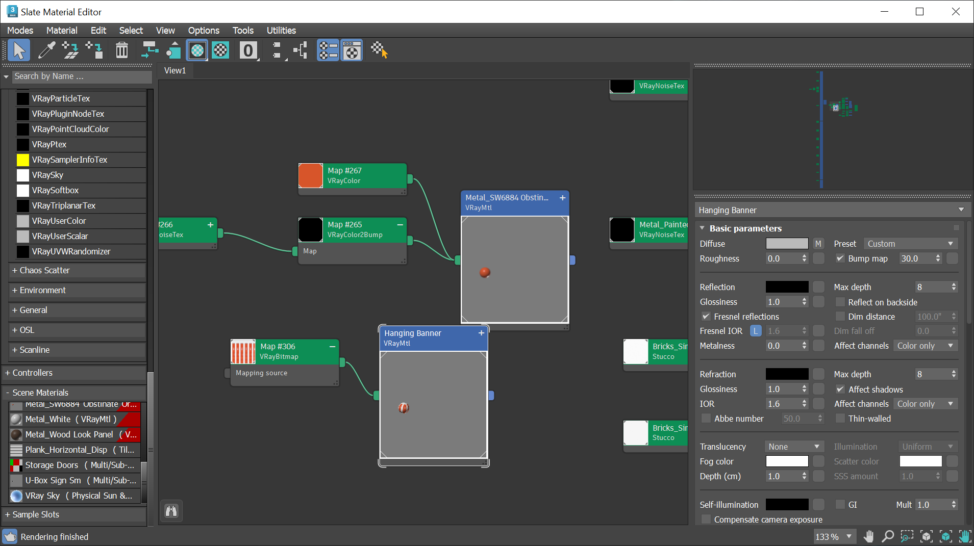Click the Diffuse M map button
Viewport: 974px width, 546px height.
[818, 244]
